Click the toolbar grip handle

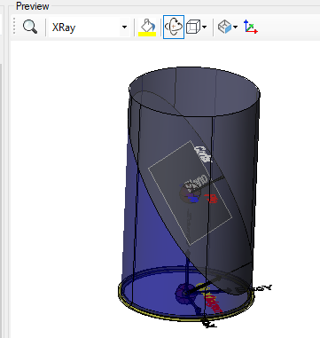click(x=14, y=27)
